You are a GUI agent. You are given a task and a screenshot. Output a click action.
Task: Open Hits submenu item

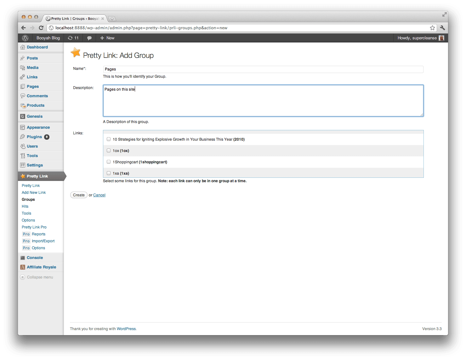tap(25, 206)
